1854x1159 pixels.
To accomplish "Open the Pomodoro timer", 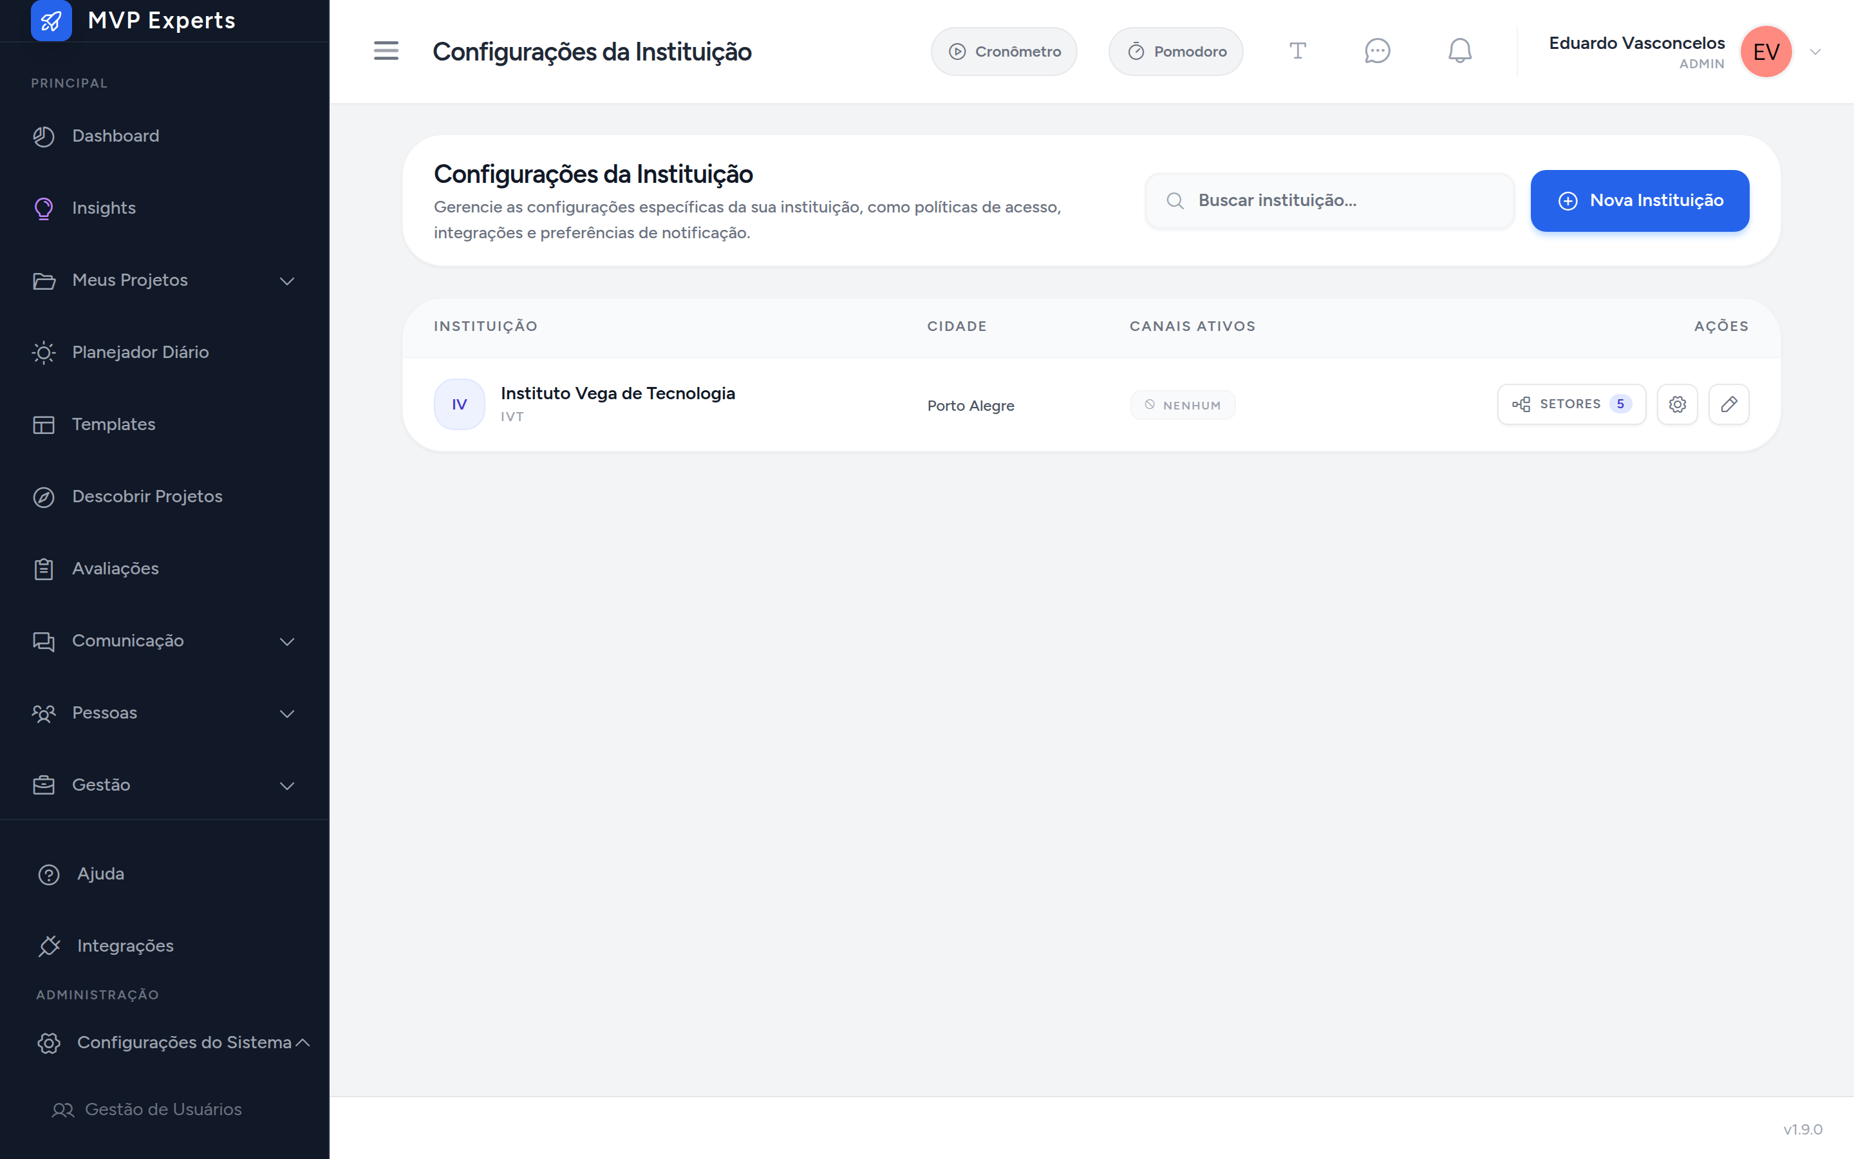I will 1175,52.
